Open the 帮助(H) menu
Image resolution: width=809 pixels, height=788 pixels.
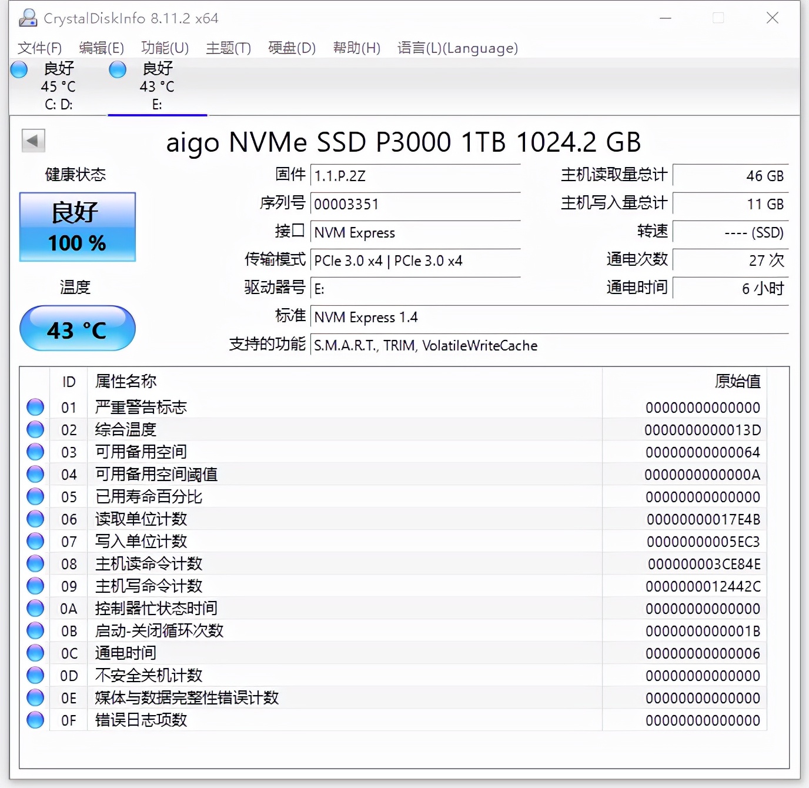coord(356,48)
